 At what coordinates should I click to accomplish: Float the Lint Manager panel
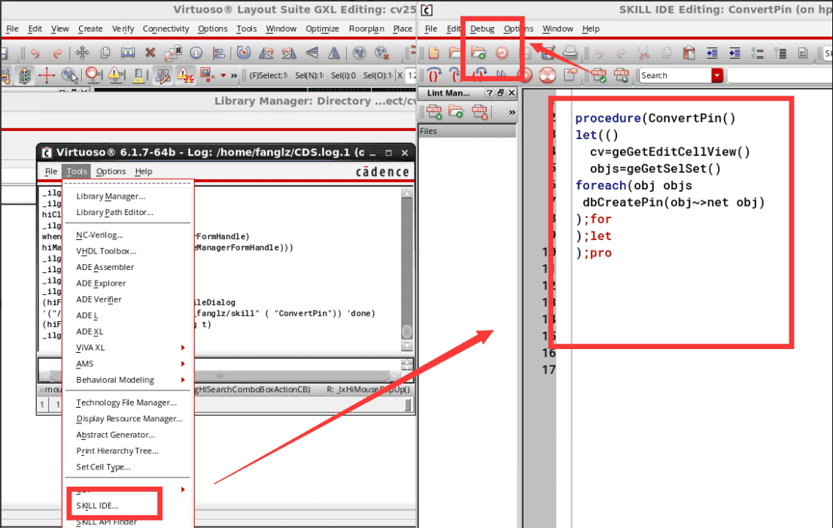tap(500, 93)
